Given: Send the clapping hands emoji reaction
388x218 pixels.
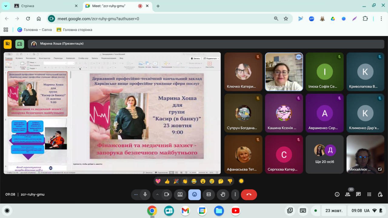Looking at the screenshot, I should tap(185, 181).
